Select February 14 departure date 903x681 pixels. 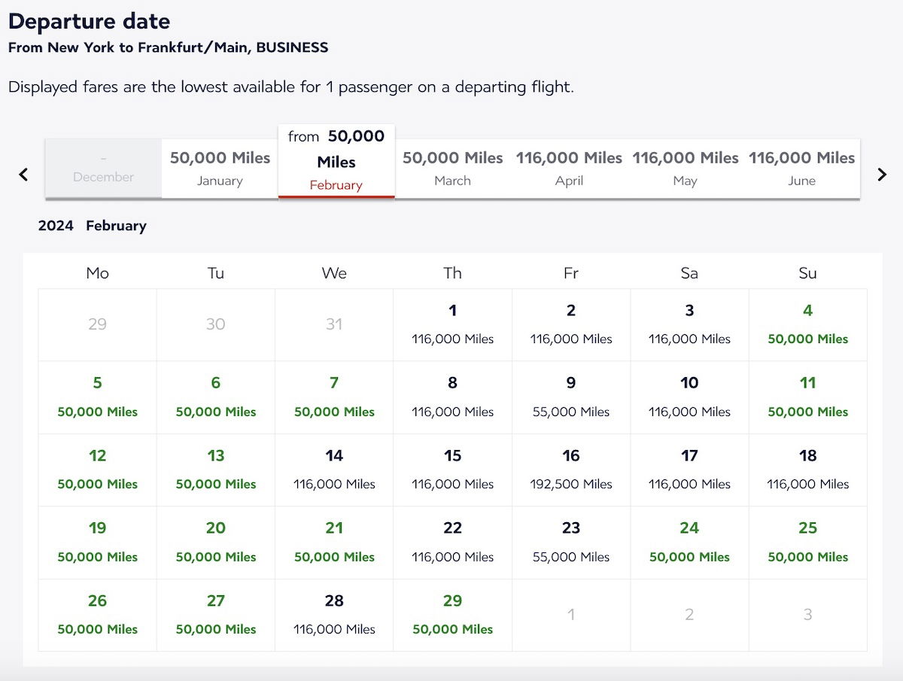click(334, 469)
